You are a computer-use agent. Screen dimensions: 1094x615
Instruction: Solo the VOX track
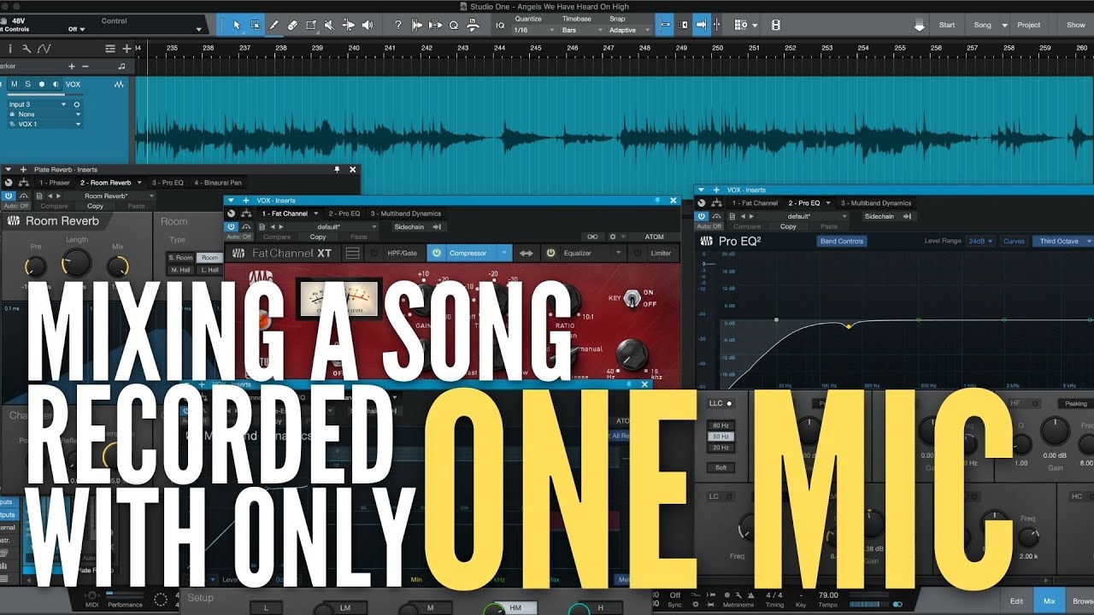(27, 84)
